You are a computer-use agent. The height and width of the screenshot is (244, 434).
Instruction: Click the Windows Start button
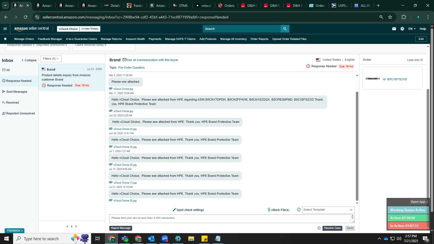7,239
